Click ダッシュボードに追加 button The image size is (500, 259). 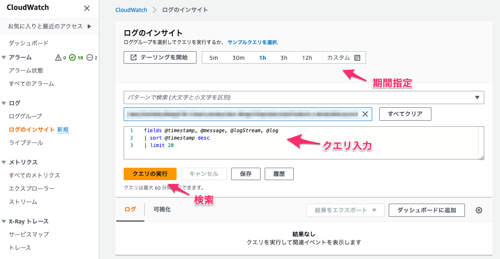point(427,210)
